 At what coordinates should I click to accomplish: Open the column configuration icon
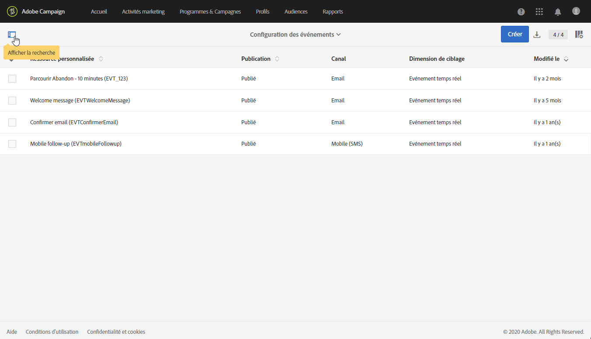(579, 35)
